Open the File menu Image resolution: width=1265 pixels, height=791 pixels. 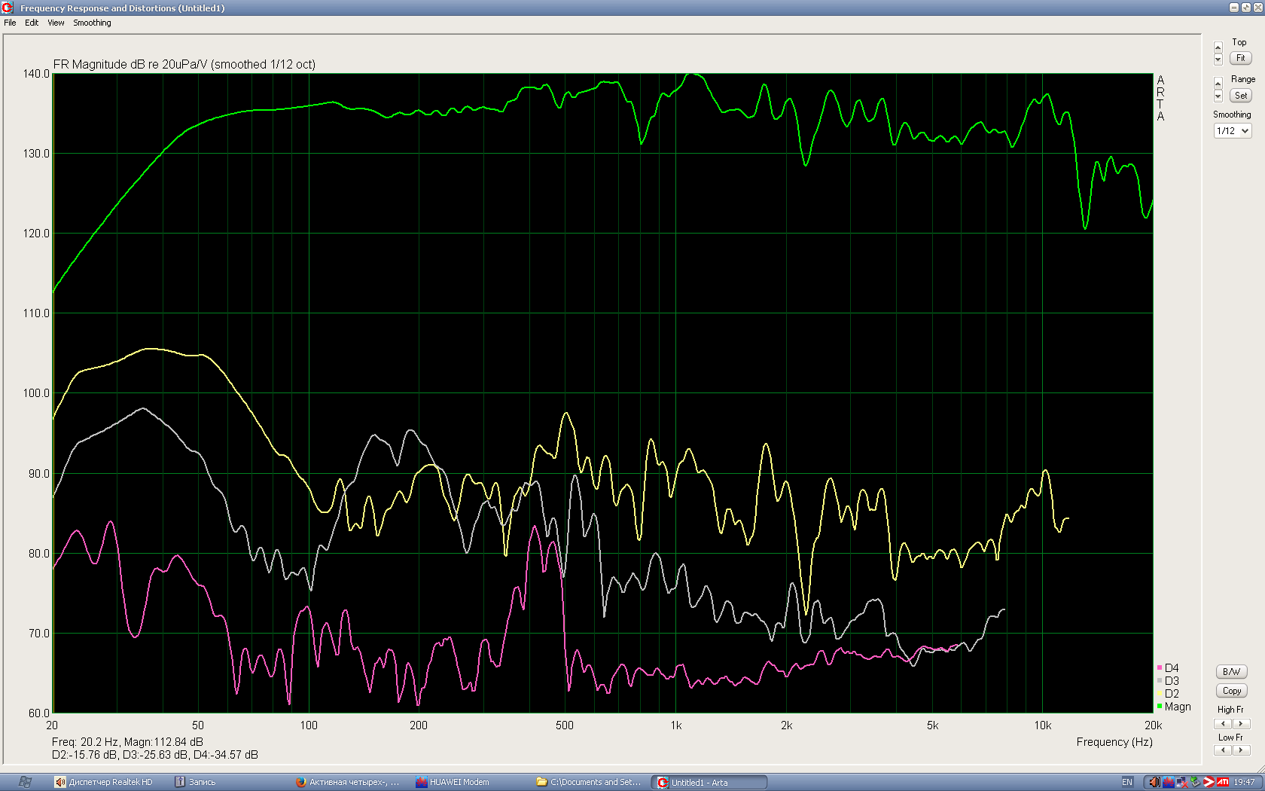pyautogui.click(x=10, y=23)
